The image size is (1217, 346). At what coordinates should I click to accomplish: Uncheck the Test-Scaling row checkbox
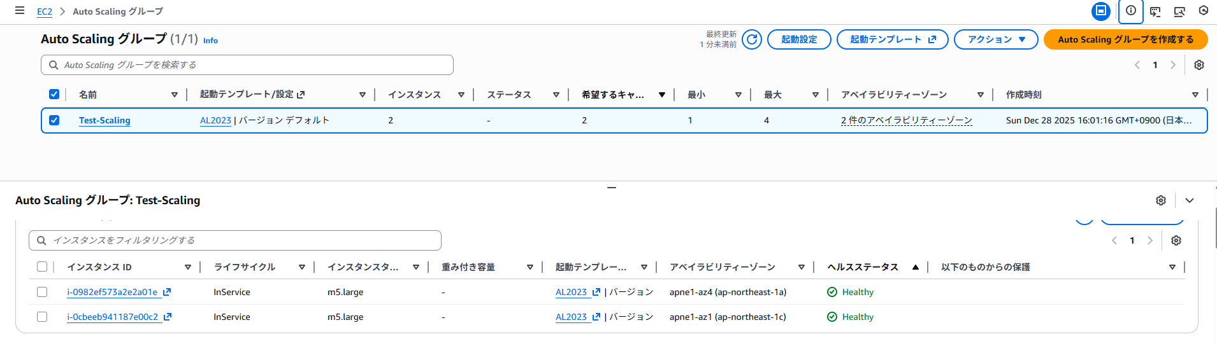click(54, 120)
